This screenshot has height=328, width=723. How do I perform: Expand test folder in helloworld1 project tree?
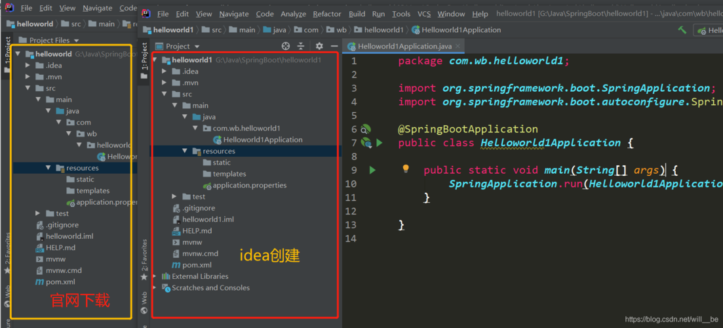175,197
